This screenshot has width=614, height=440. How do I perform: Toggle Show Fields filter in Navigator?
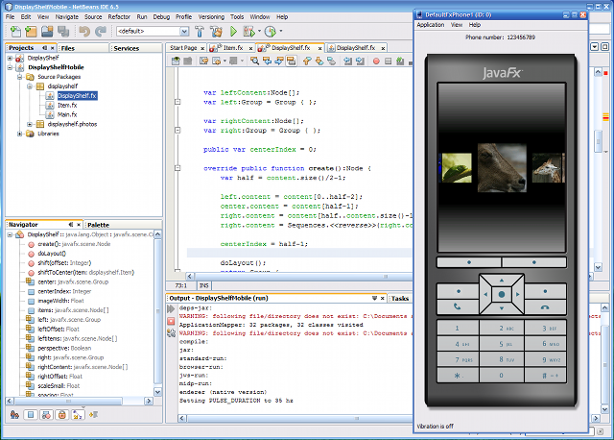pos(31,414)
